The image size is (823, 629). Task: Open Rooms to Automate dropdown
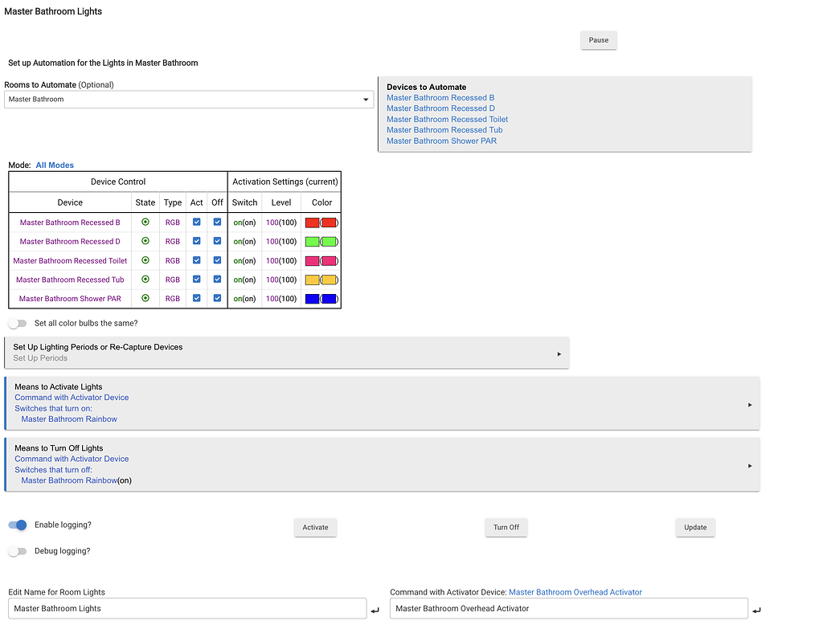(189, 100)
